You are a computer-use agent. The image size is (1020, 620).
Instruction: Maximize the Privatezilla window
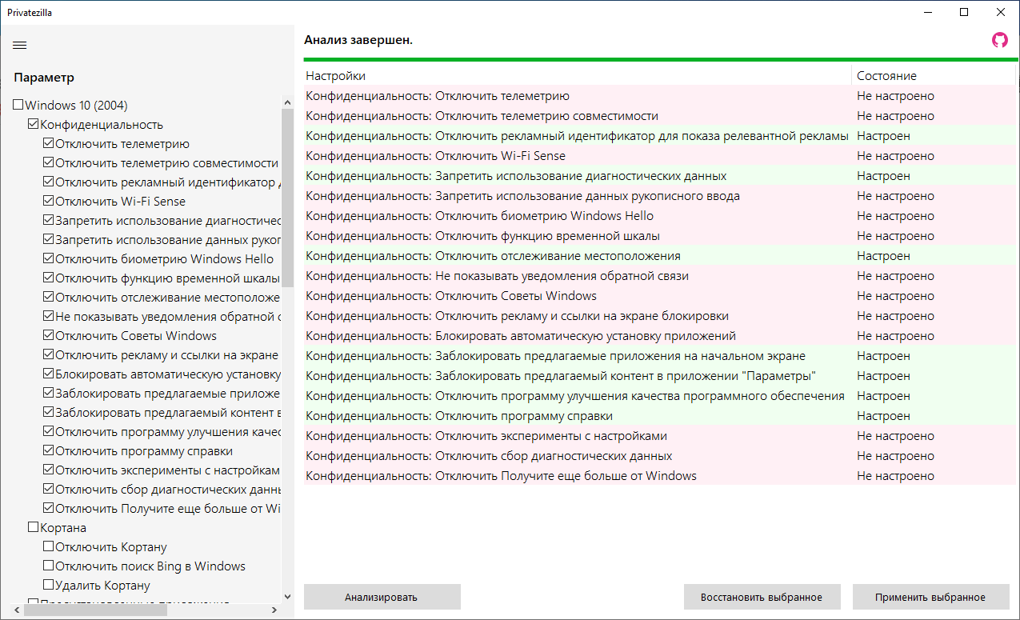[964, 12]
